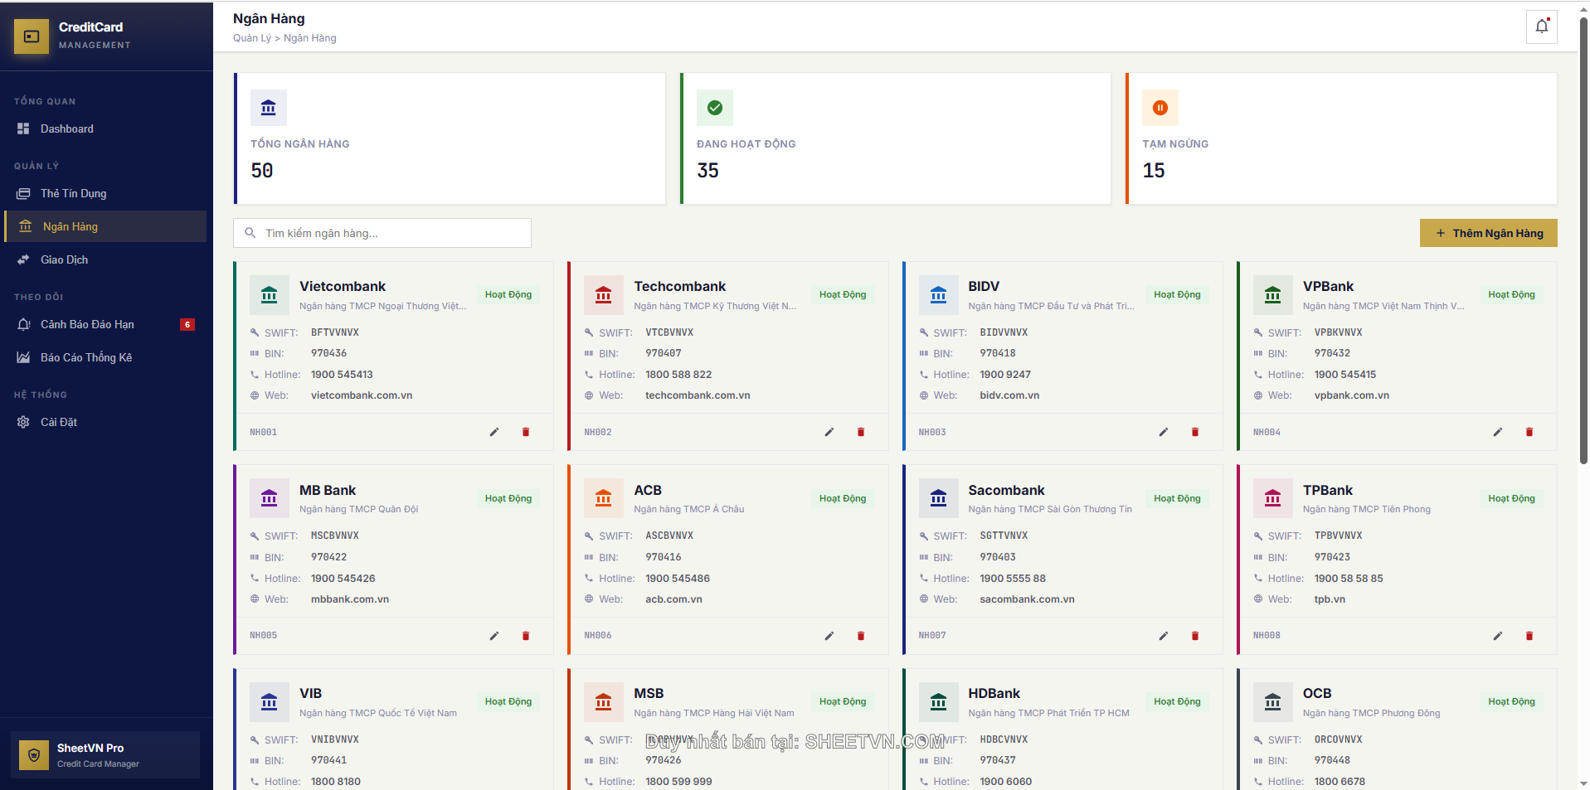Focus the Tìm kiếm ngân hàng search field
1590x790 pixels.
(x=390, y=233)
